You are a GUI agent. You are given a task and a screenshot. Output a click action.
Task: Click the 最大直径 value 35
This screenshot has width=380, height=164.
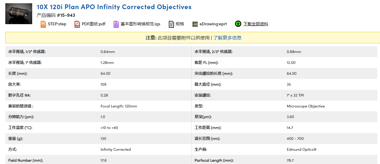point(289,85)
